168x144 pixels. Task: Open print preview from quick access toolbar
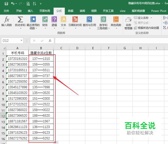click(28, 4)
